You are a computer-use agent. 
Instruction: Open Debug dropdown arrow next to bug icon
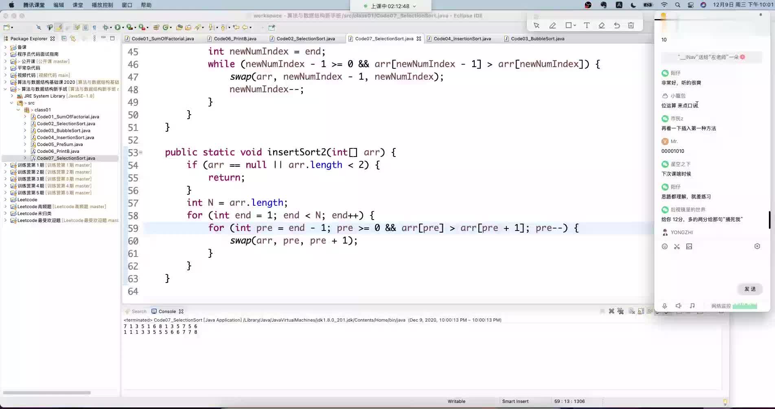point(111,28)
